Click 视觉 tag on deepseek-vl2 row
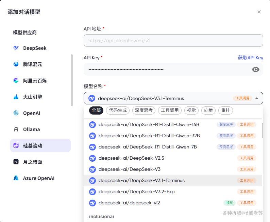The height and width of the screenshot is (222, 270). pyautogui.click(x=229, y=203)
